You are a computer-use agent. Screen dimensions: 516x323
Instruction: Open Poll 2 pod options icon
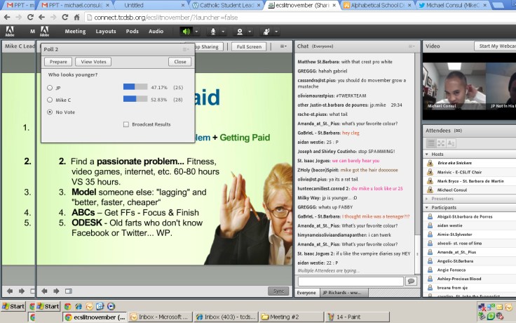pyautogui.click(x=185, y=50)
